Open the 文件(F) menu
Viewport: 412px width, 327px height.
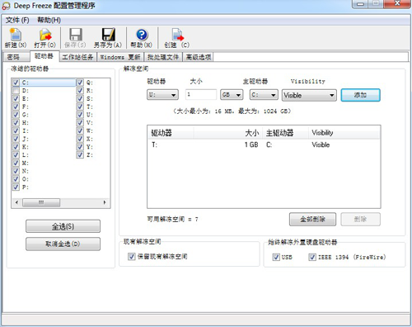(17, 20)
